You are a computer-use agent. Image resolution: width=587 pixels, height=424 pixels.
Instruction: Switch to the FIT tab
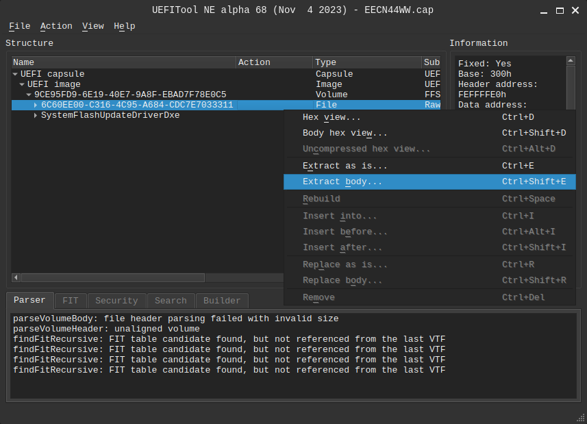71,301
